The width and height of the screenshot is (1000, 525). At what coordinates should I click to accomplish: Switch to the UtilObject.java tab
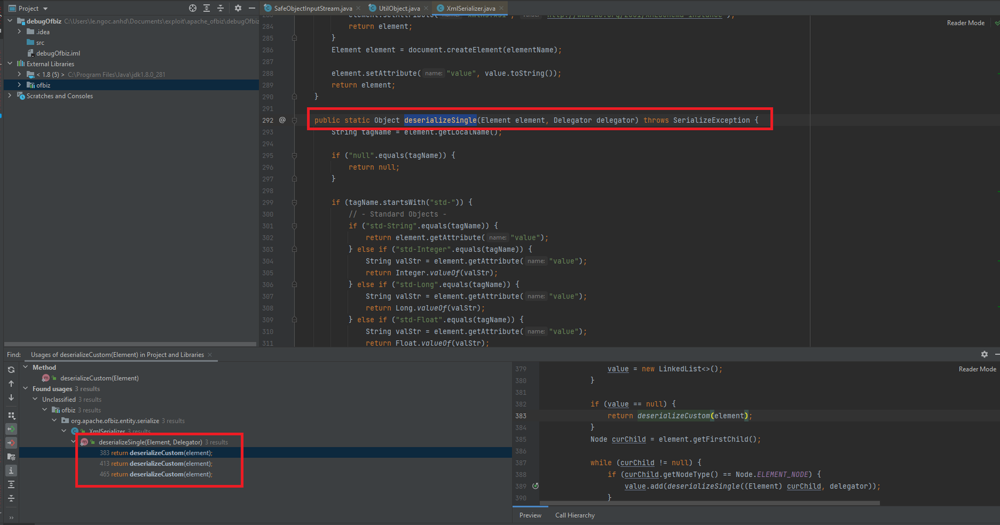point(399,8)
